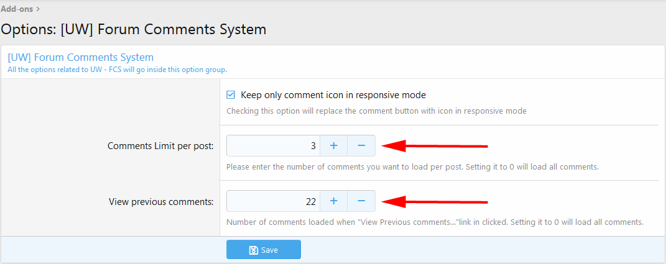Click red arrow pointing at View previous comments

pyautogui.click(x=434, y=201)
